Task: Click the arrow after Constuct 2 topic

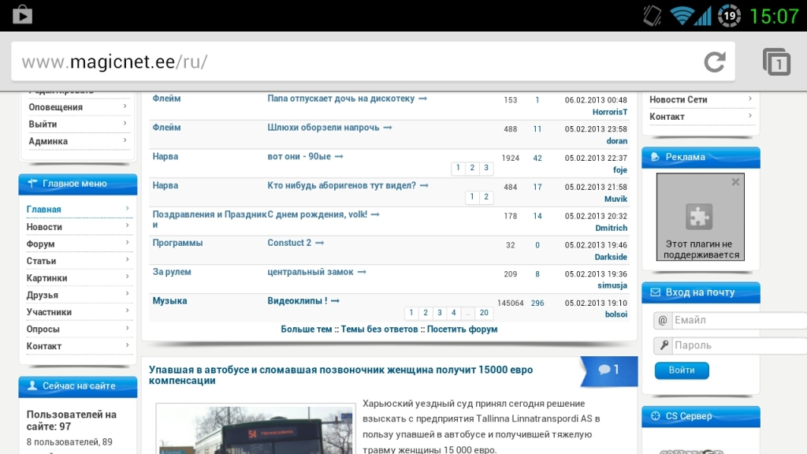Action: (x=320, y=243)
